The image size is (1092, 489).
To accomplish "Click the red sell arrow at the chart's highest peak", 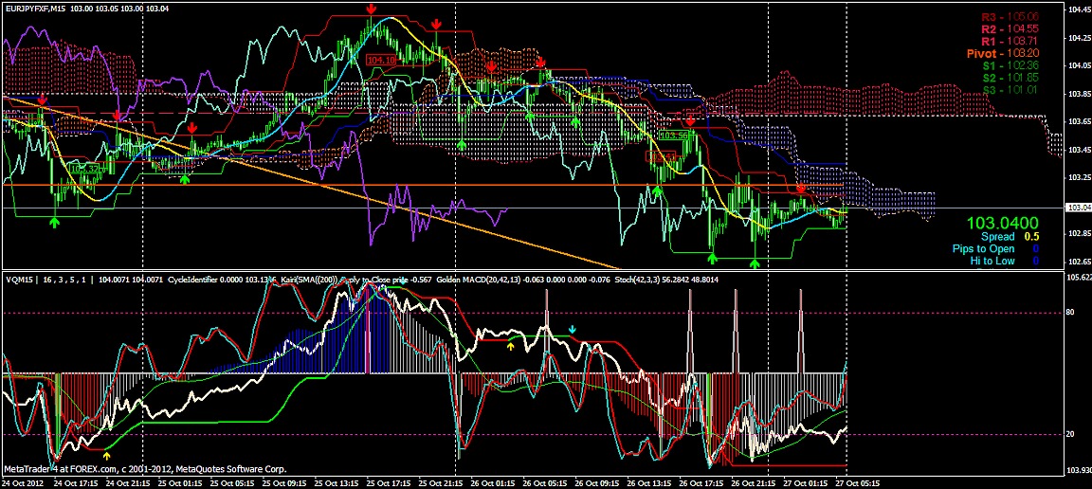I will tap(372, 9).
